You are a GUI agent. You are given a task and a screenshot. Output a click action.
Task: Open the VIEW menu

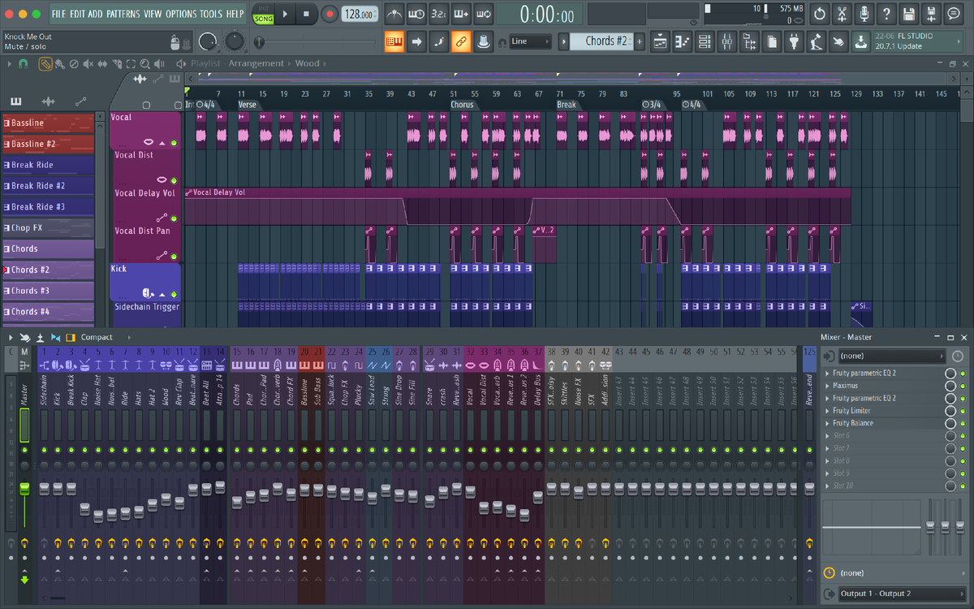coord(153,14)
